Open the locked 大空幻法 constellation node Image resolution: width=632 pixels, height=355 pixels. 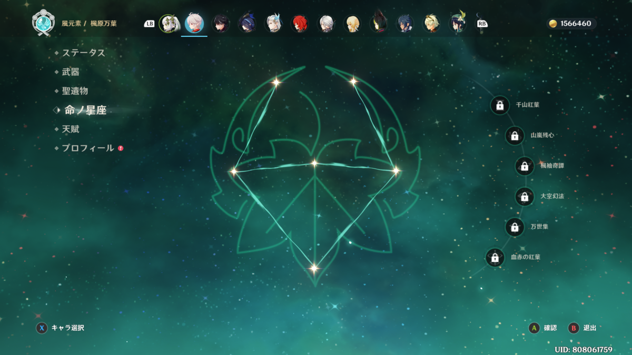pos(525,197)
